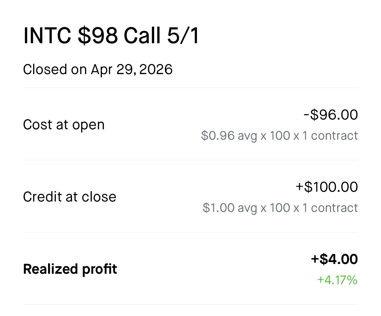
Task: Click the Credit at close label
Action: click(x=70, y=197)
